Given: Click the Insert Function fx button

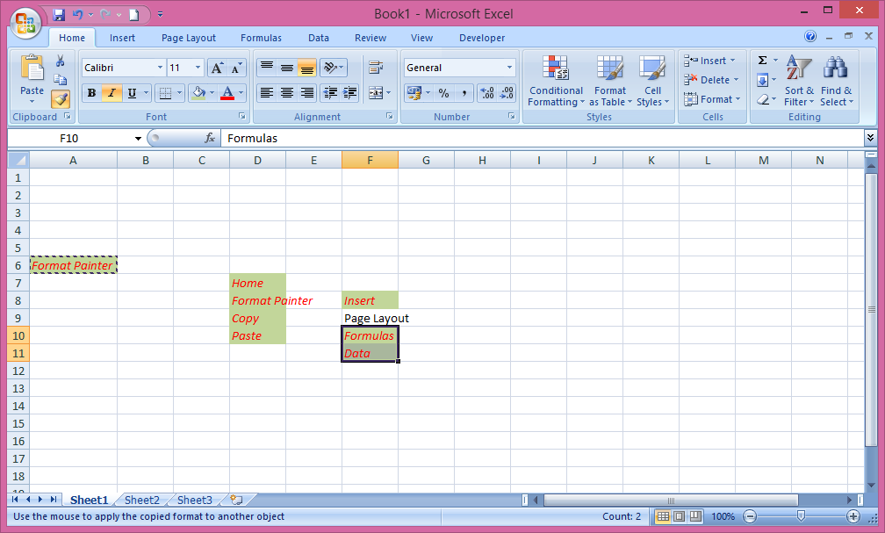Looking at the screenshot, I should tap(210, 139).
